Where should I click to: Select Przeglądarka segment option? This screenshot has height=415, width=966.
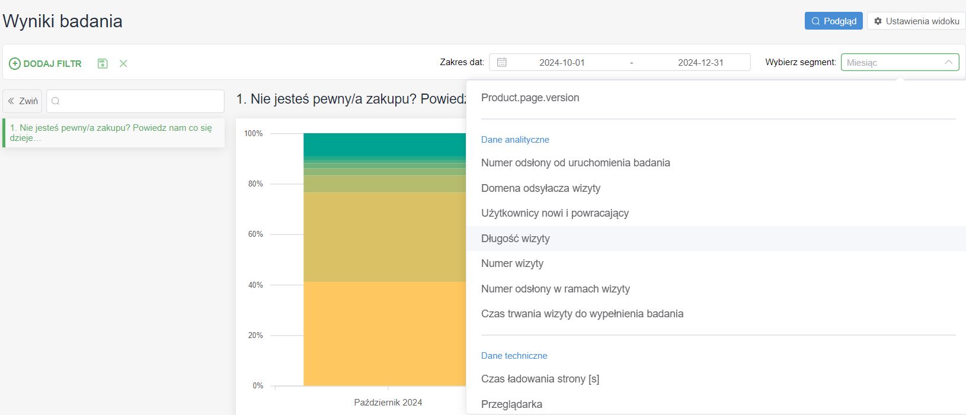pos(716,404)
